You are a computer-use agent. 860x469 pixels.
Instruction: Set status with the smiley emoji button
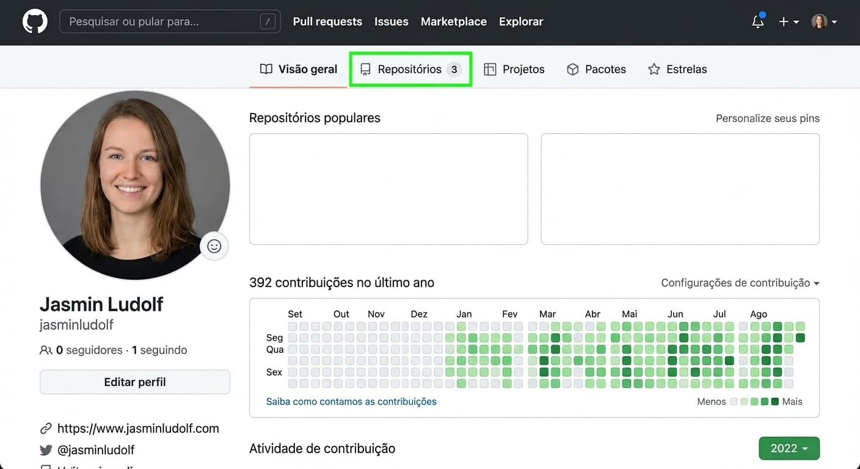214,246
